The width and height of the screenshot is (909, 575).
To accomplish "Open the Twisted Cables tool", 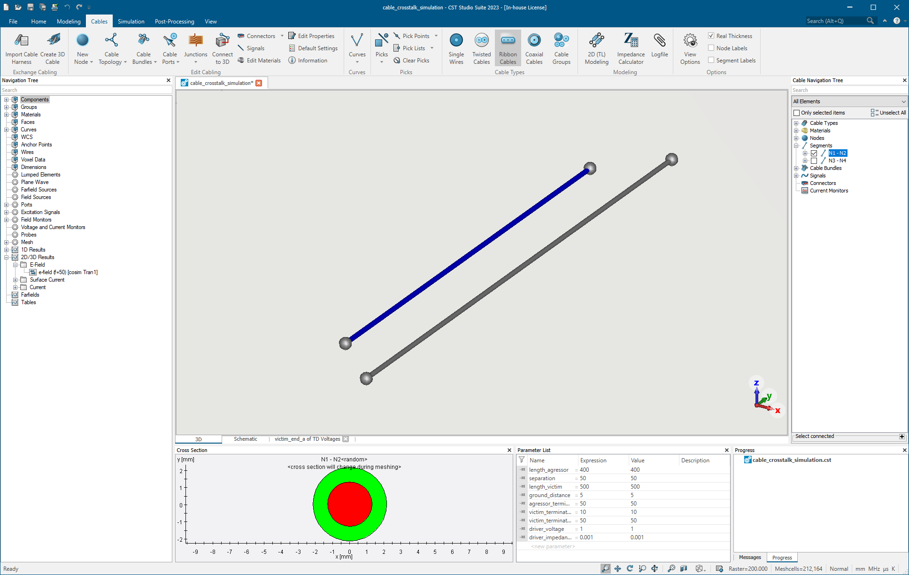I will 481,47.
